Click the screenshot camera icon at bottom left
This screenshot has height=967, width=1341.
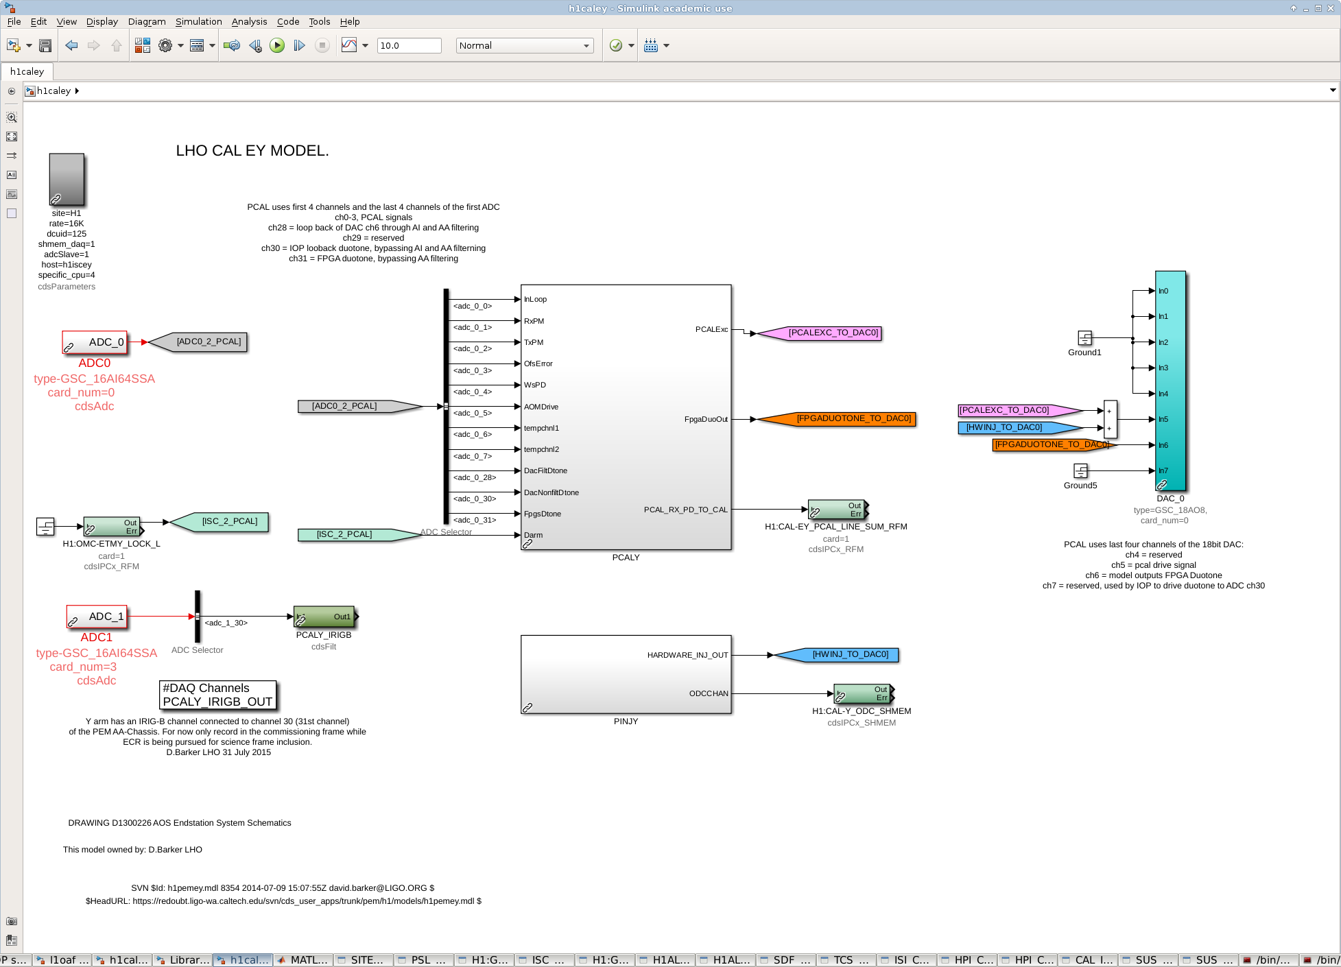pyautogui.click(x=12, y=921)
